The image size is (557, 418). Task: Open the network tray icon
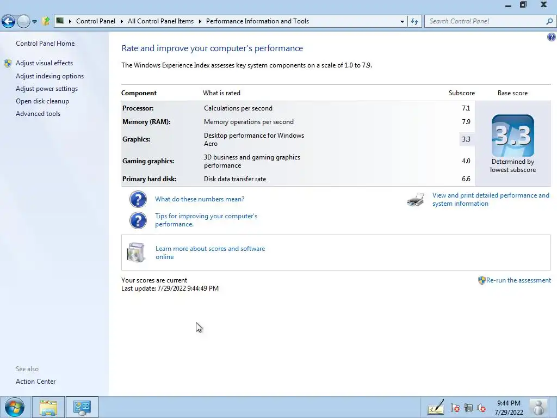point(468,408)
